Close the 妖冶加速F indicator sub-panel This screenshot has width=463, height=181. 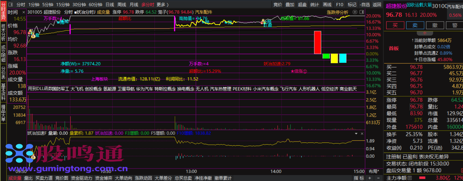(362, 133)
